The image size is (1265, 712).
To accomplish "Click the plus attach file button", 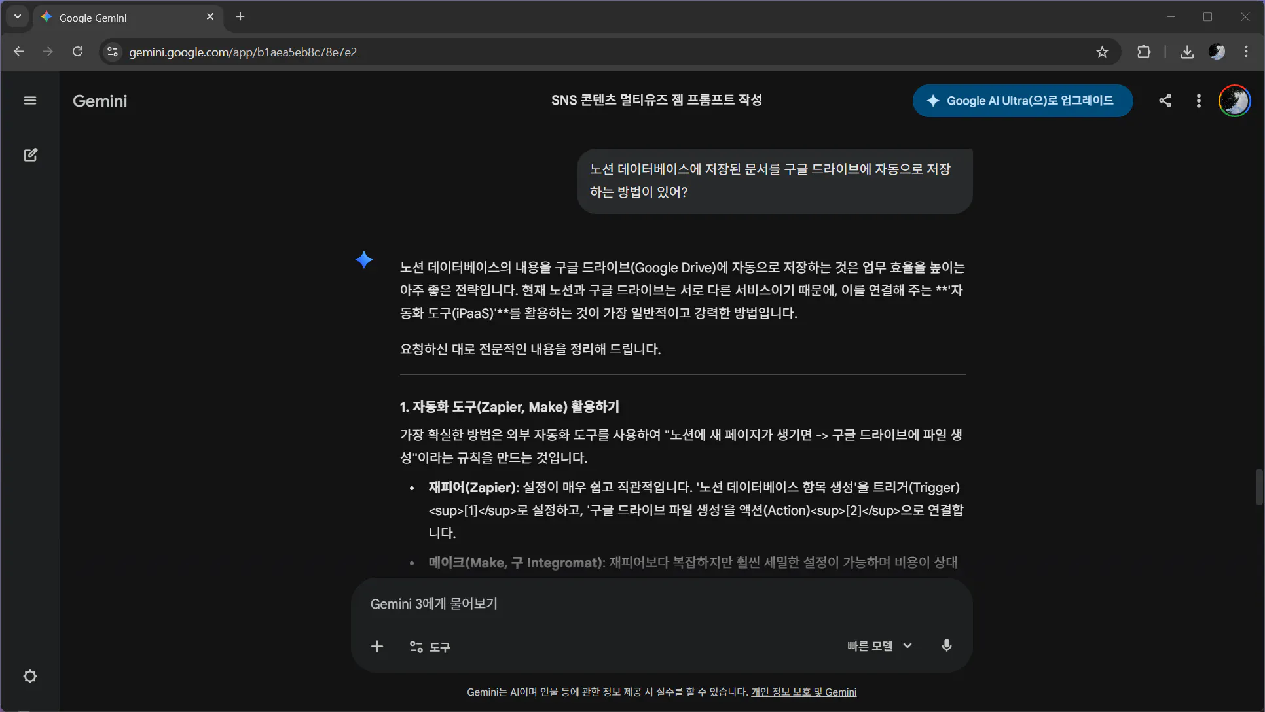I will 377,647.
